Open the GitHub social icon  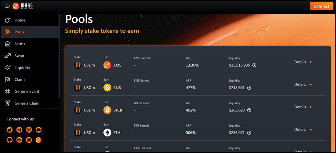pyautogui.click(x=10, y=140)
